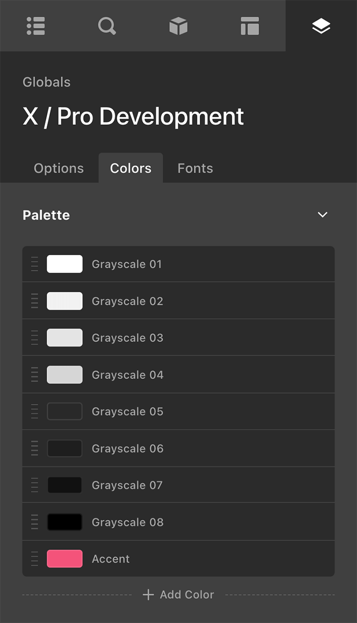357x623 pixels.
Task: Click the reorder handle beside Accent
Action: click(x=34, y=559)
